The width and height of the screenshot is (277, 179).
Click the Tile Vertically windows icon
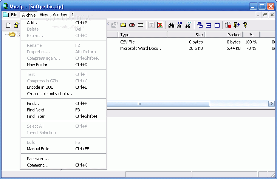click(x=217, y=25)
